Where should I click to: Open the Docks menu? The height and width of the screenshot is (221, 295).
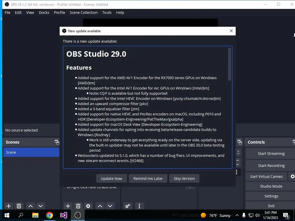[44, 12]
